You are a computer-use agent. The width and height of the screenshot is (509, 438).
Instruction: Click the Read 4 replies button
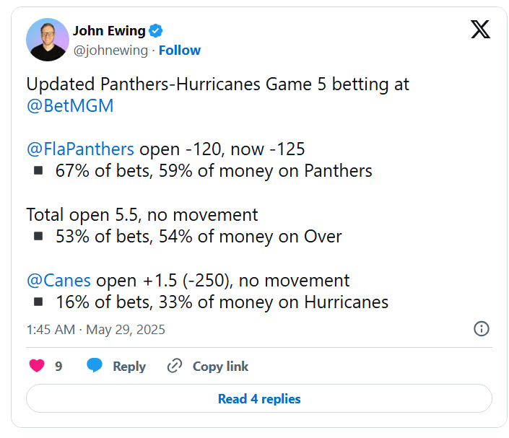pyautogui.click(x=259, y=399)
